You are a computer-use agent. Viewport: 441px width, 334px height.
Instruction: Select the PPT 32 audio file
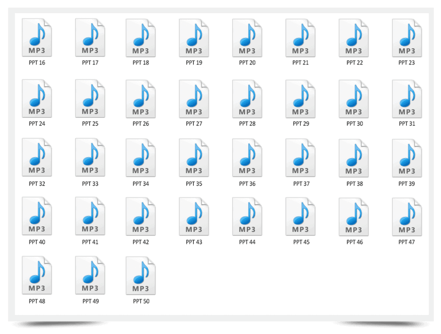[37, 159]
